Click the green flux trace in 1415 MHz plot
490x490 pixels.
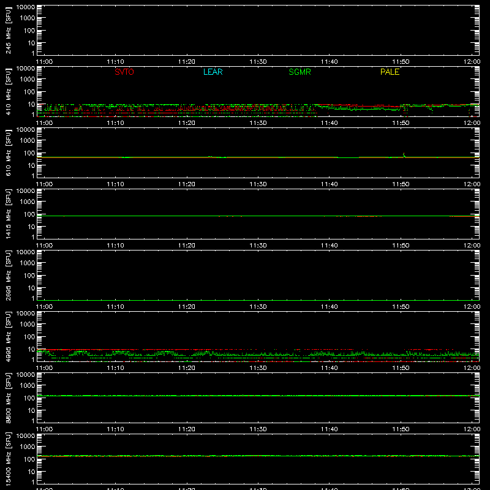click(258, 216)
